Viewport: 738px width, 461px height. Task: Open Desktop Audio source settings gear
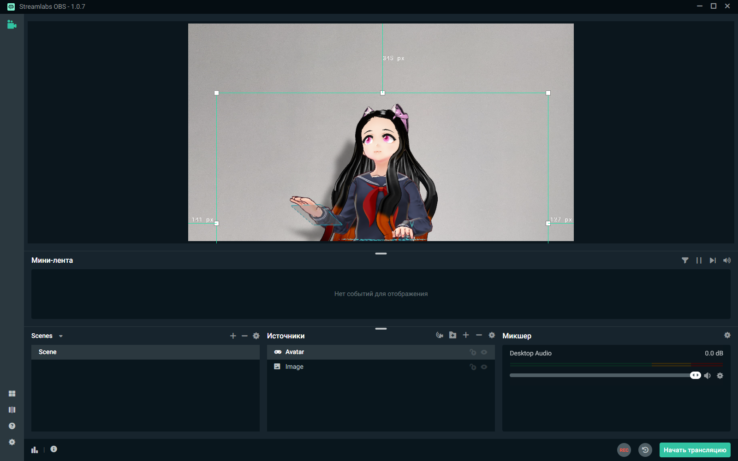click(720, 376)
